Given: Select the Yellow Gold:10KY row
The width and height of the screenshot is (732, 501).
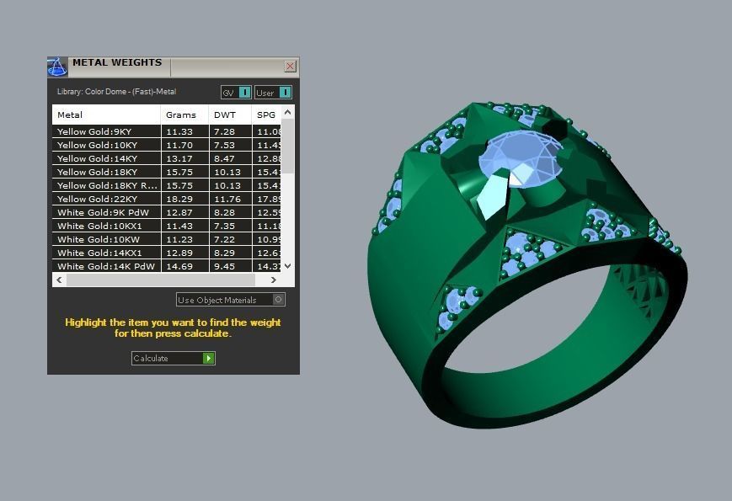Looking at the screenshot, I should click(167, 145).
